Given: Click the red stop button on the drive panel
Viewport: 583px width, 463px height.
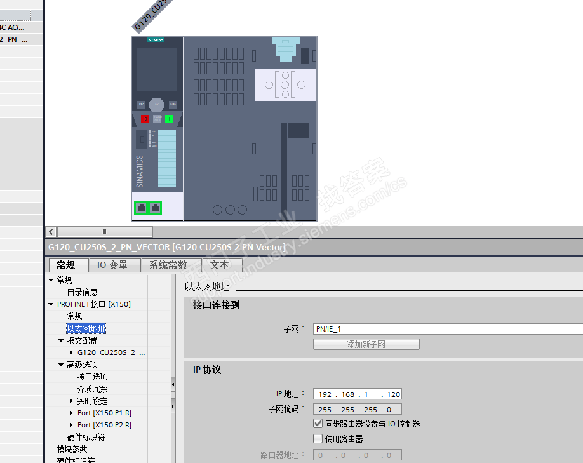Looking at the screenshot, I should tap(145, 119).
